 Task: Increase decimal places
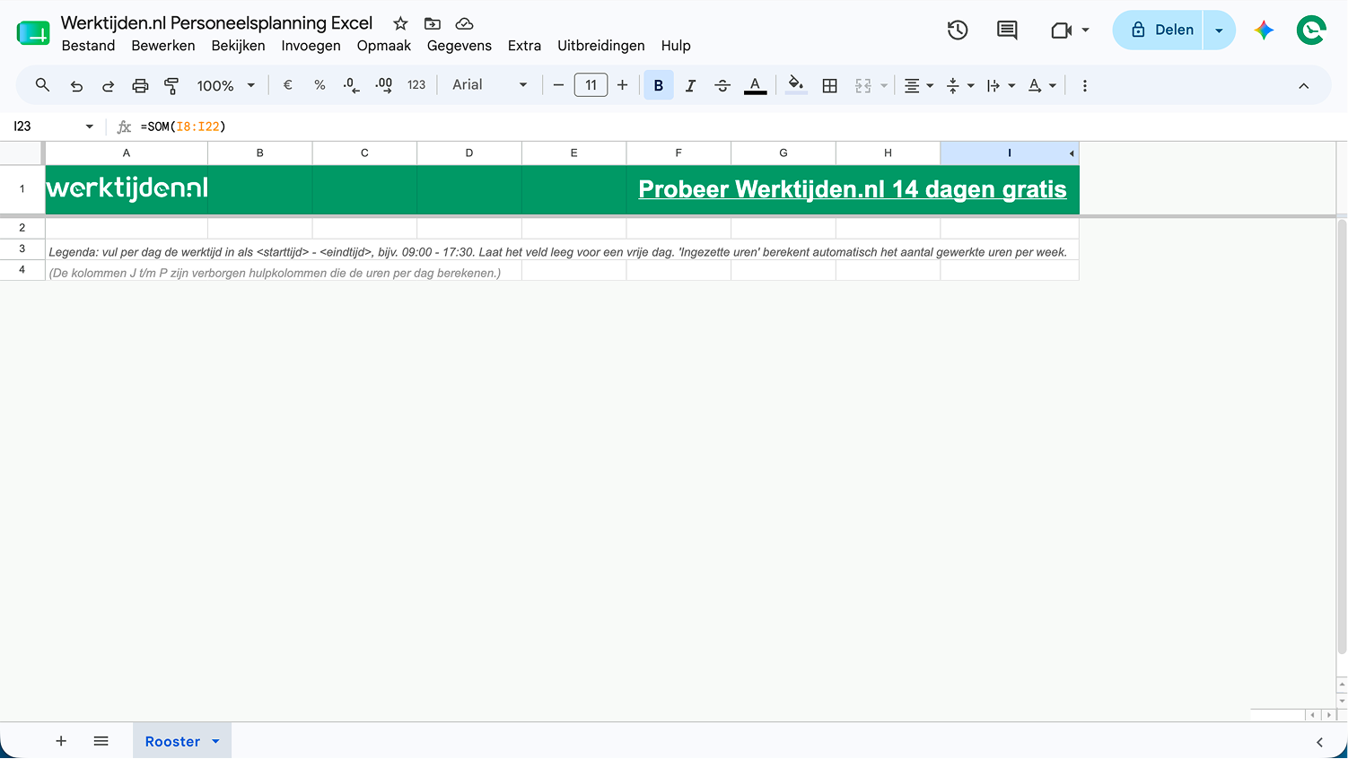384,85
